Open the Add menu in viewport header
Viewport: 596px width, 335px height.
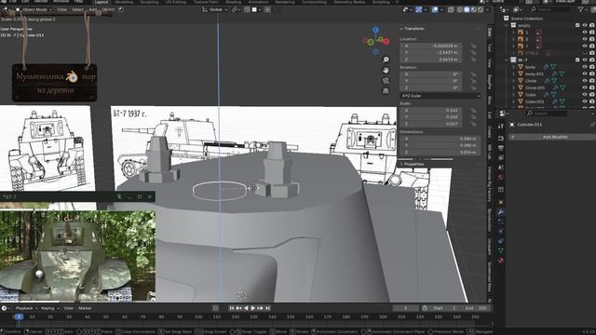92,9
